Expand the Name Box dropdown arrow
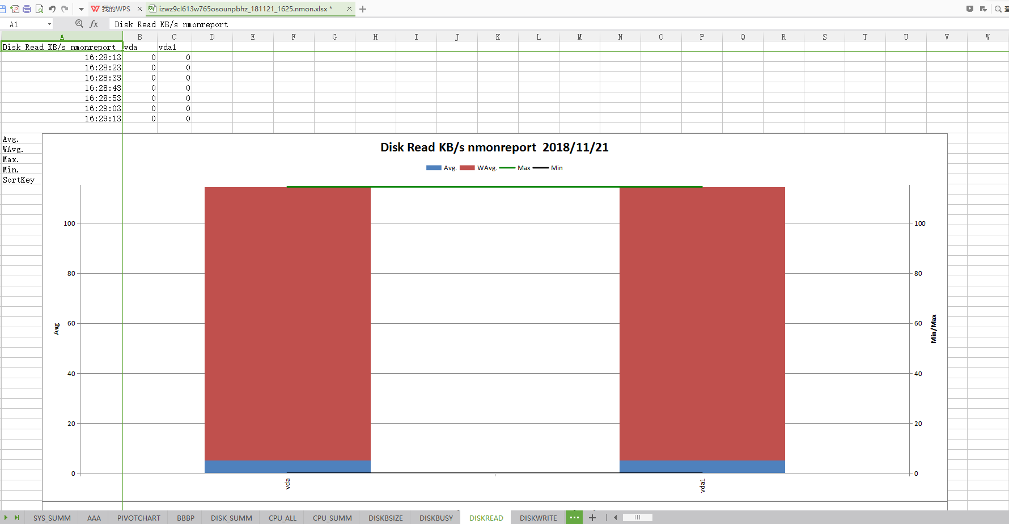1009x524 pixels. pyautogui.click(x=49, y=24)
